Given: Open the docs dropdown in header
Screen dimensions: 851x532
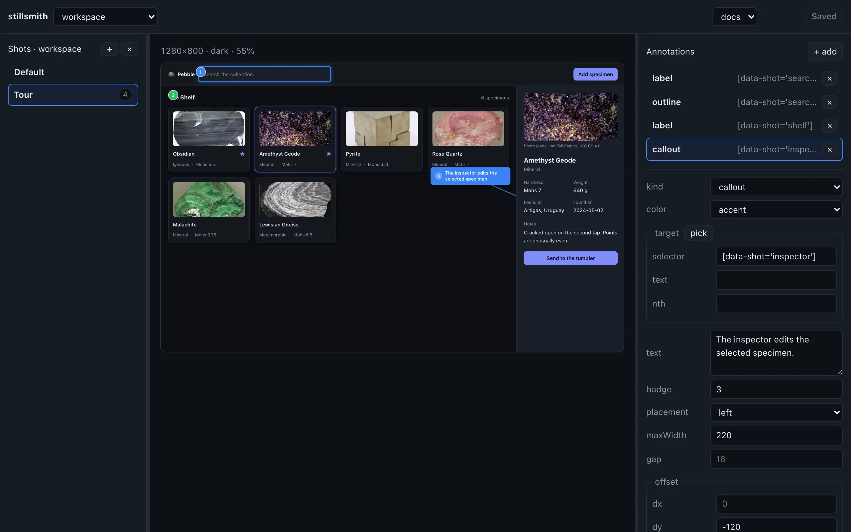Looking at the screenshot, I should (734, 17).
